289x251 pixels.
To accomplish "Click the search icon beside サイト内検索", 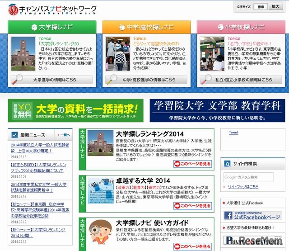I will [x=227, y=164].
